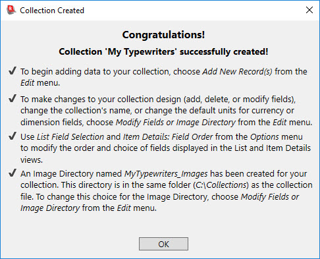Click italic 'Edit' on the final text line

(x=124, y=208)
